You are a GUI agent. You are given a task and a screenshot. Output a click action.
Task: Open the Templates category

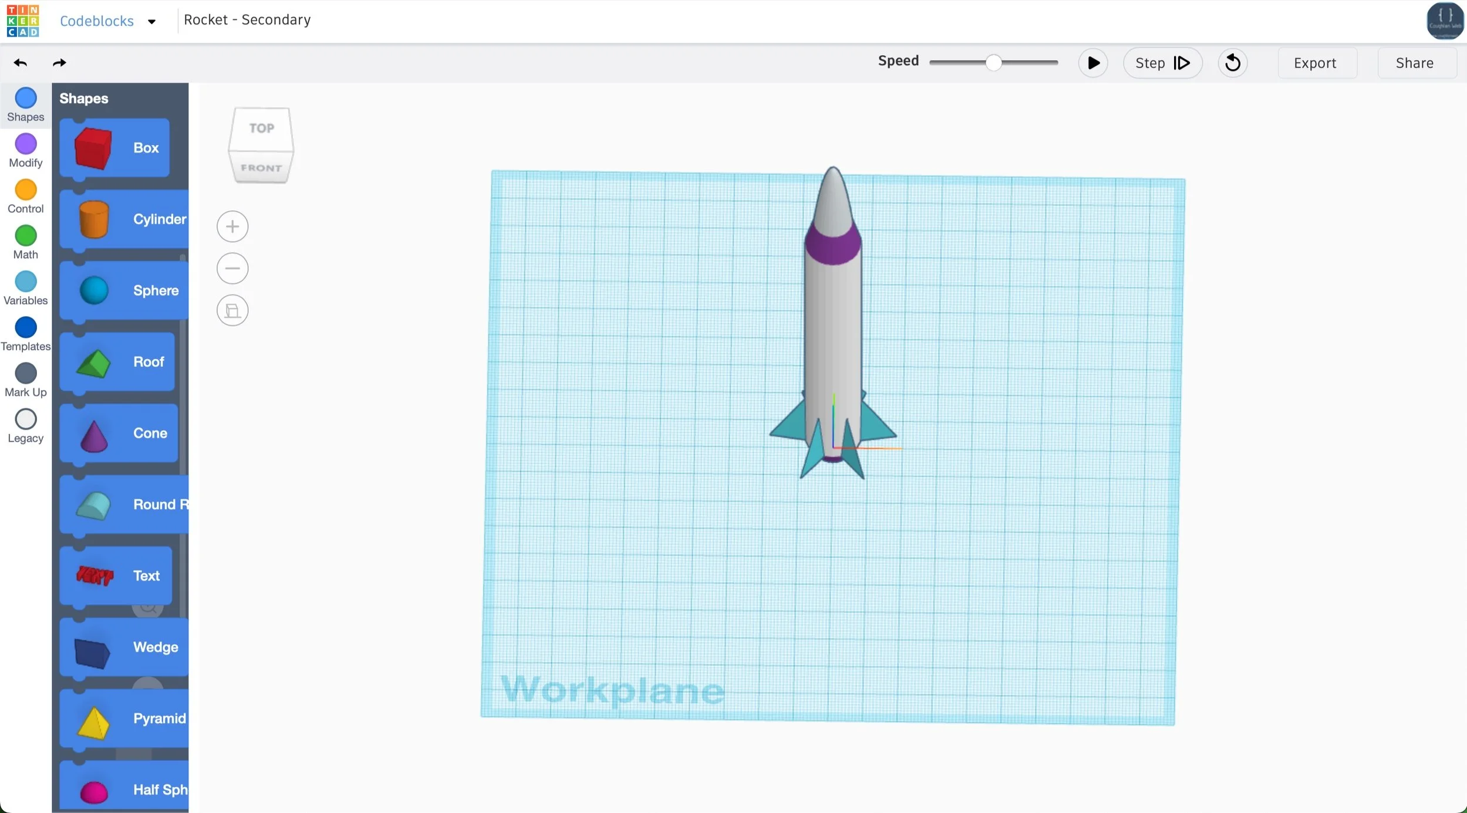tap(26, 334)
